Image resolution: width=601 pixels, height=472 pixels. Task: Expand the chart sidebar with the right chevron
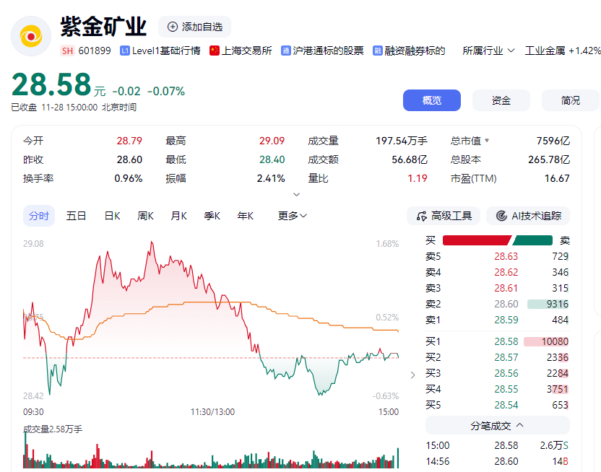[x=412, y=375]
